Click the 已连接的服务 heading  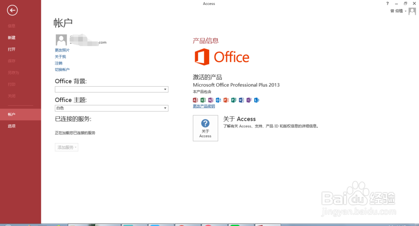tap(73, 119)
